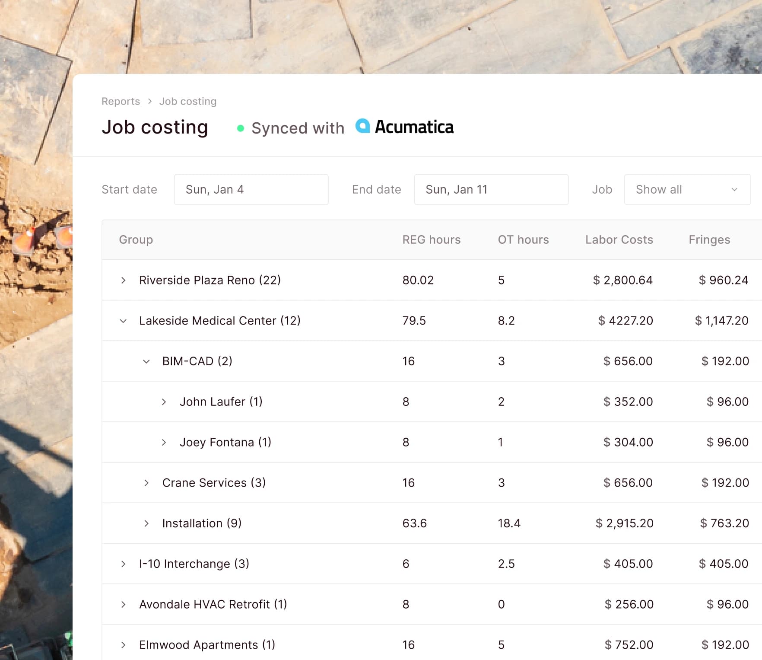The image size is (762, 660).
Task: Collapse the BIM-CAD subgroup
Action: click(147, 361)
